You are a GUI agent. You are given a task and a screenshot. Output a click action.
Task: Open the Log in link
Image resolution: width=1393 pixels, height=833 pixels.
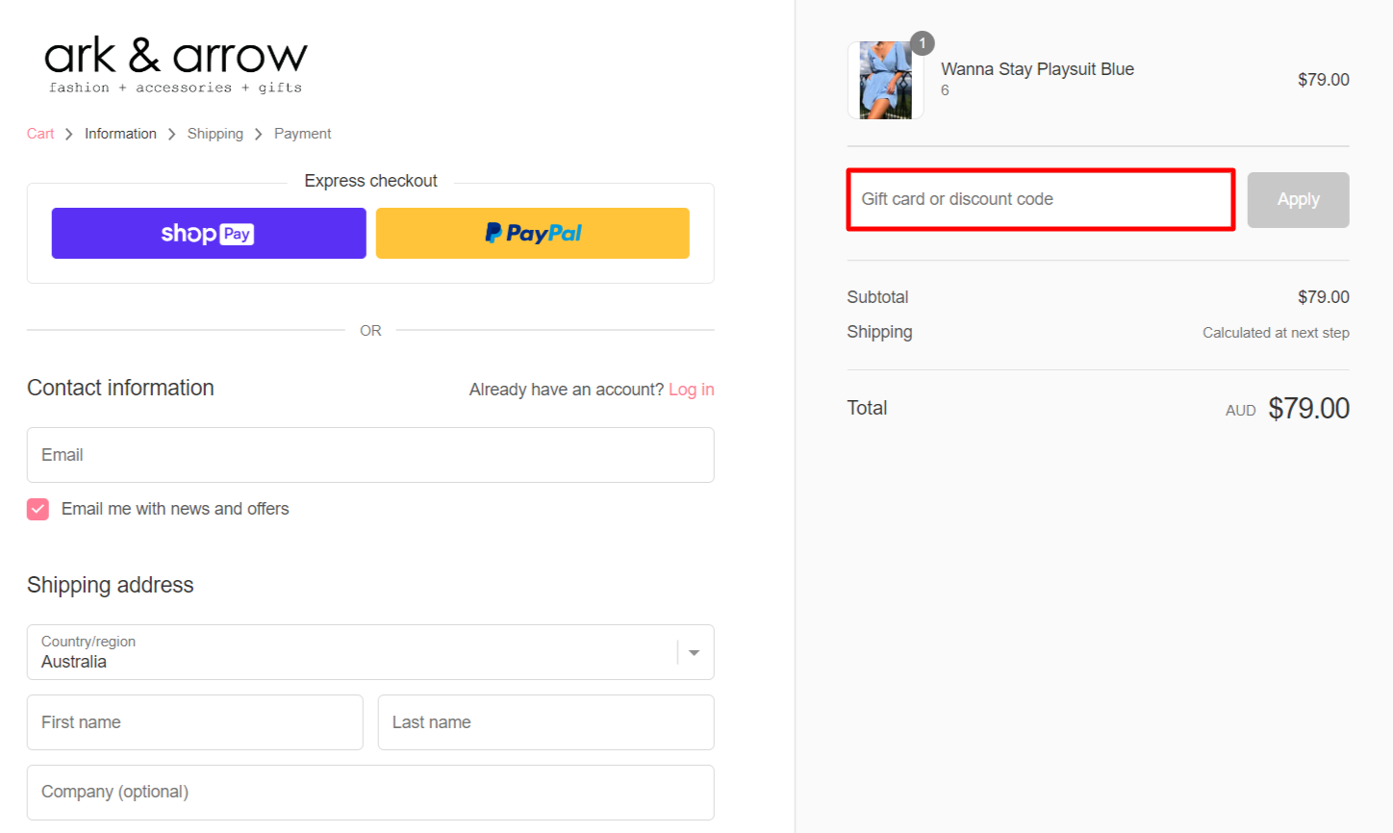point(691,389)
